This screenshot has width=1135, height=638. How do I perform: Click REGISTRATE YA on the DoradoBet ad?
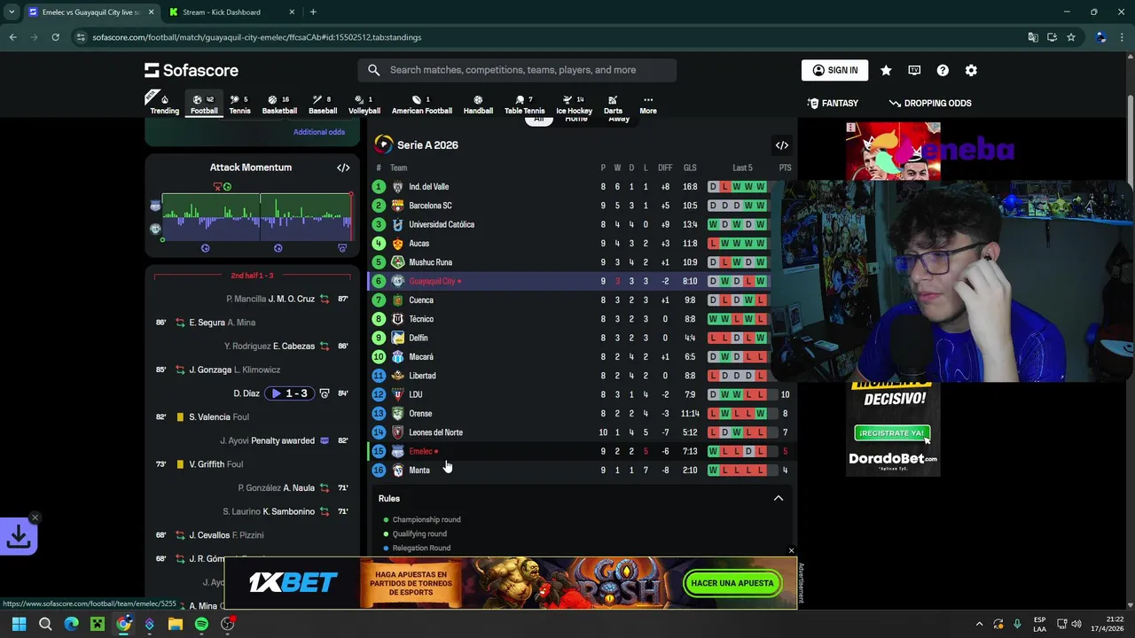[x=892, y=432]
